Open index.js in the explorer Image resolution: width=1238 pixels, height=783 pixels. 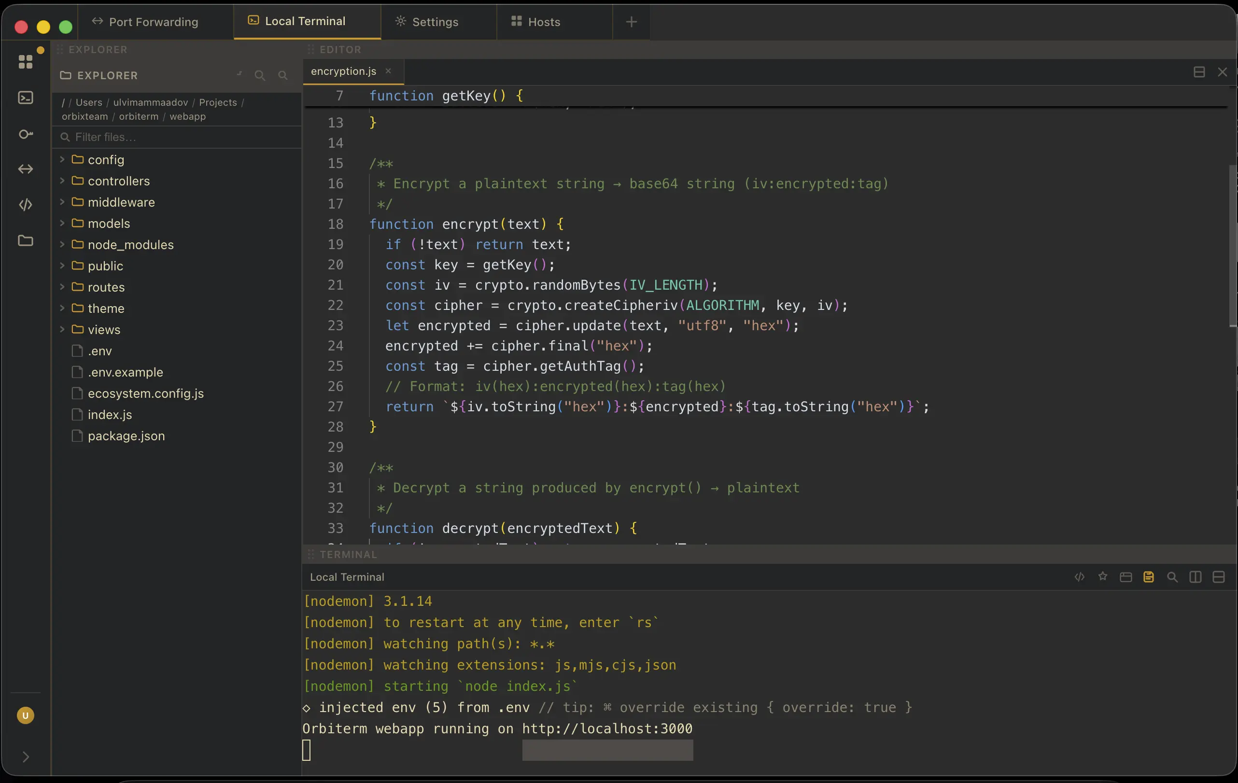pyautogui.click(x=176, y=414)
